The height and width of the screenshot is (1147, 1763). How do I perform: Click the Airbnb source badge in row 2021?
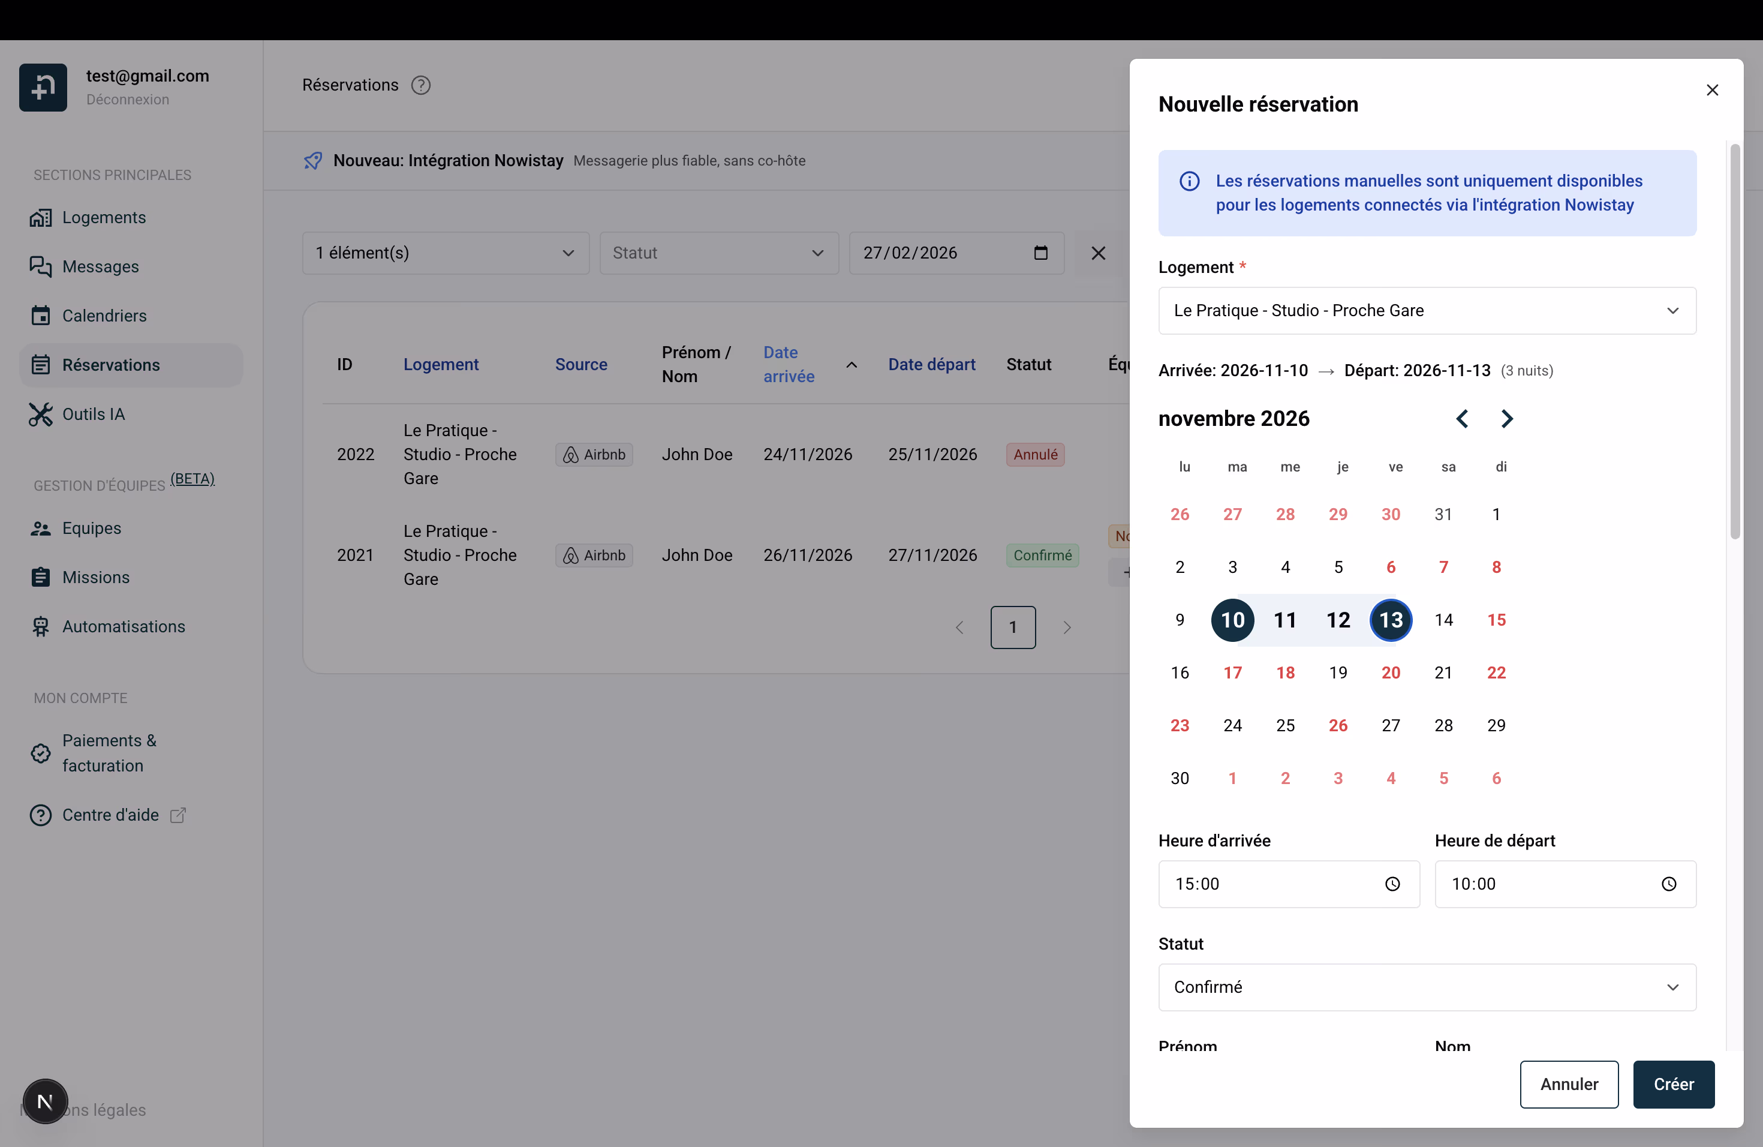pos(594,555)
